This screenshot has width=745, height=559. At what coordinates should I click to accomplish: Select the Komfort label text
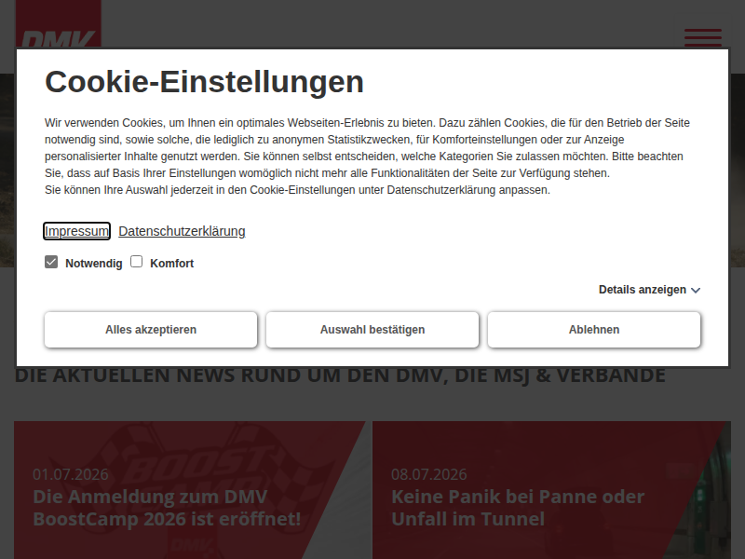[x=172, y=264]
